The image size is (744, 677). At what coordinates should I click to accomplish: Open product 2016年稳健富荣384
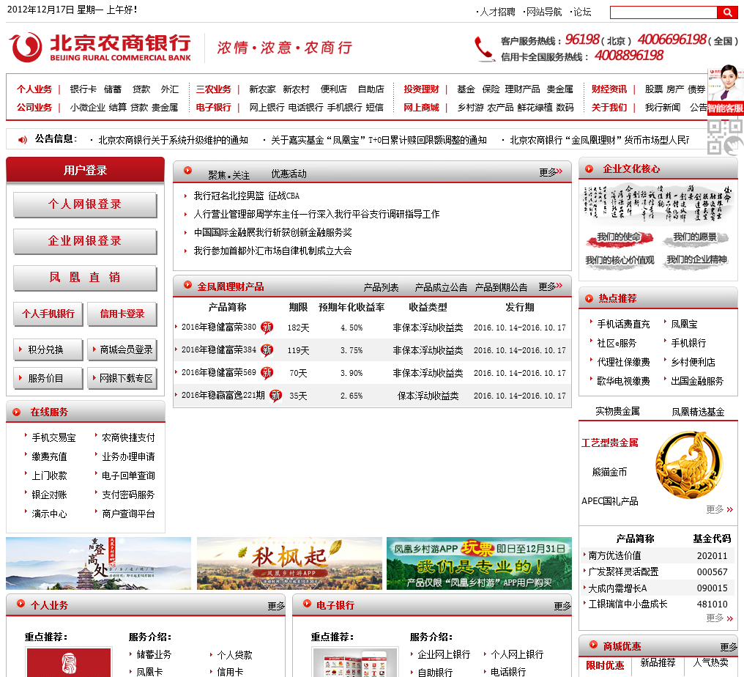coord(219,350)
